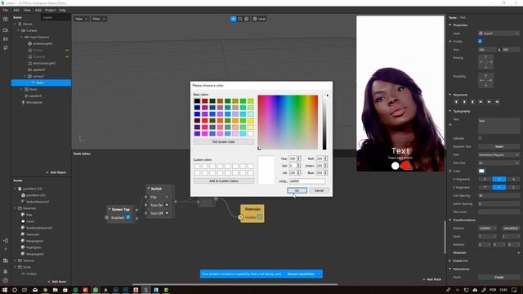523x294 pixels.
Task: Collapse the Camera tree node
Action: (x=18, y=31)
